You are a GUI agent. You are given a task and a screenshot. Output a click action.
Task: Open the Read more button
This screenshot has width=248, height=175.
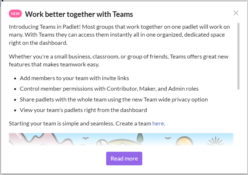(124, 159)
